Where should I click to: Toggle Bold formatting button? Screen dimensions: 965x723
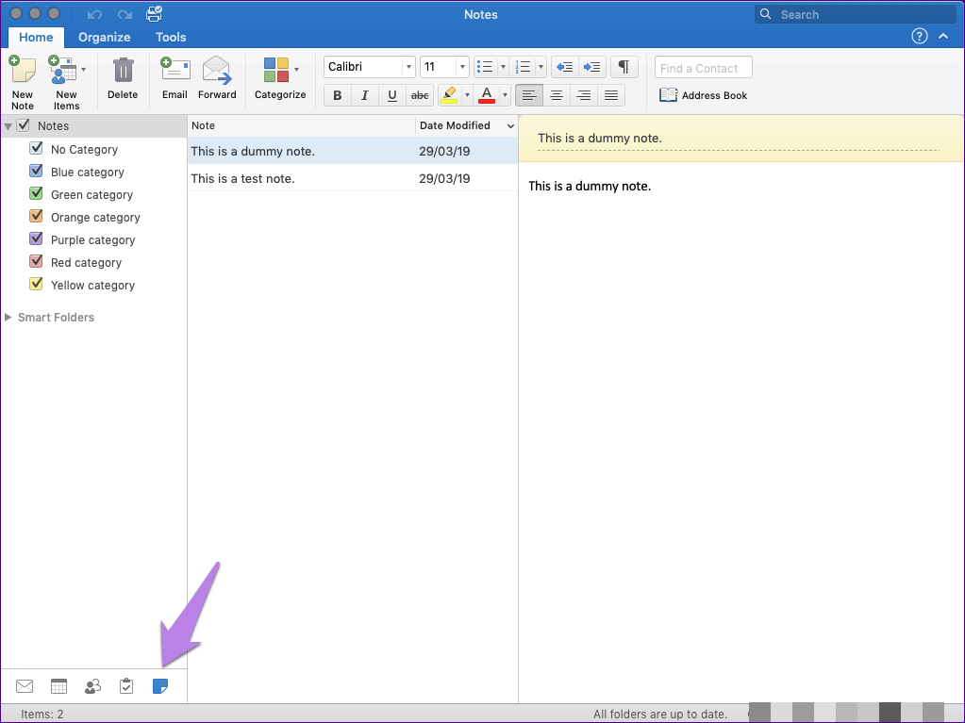pyautogui.click(x=338, y=95)
